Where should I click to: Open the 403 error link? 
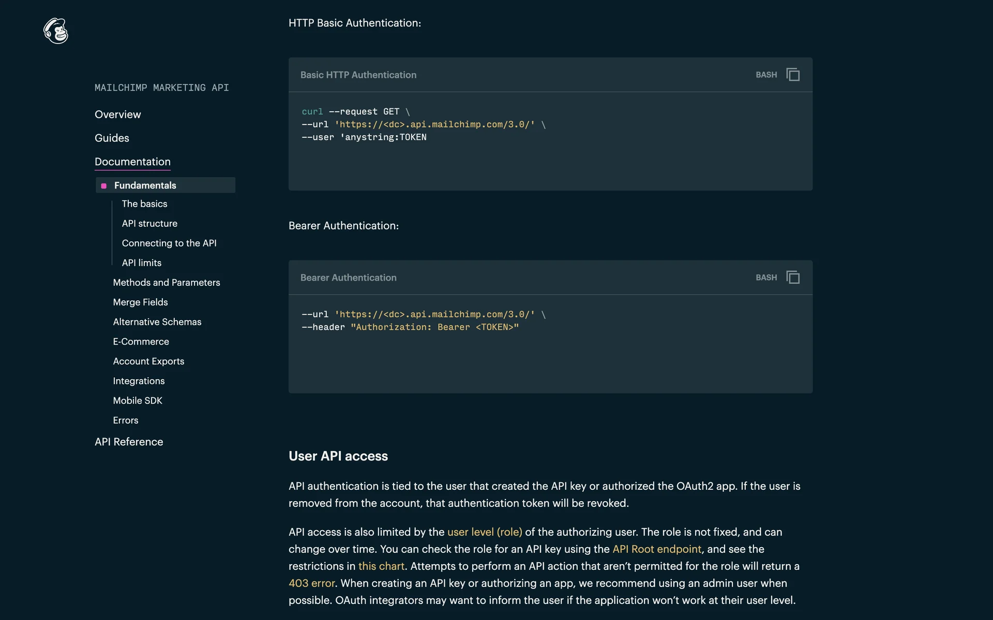tap(311, 583)
